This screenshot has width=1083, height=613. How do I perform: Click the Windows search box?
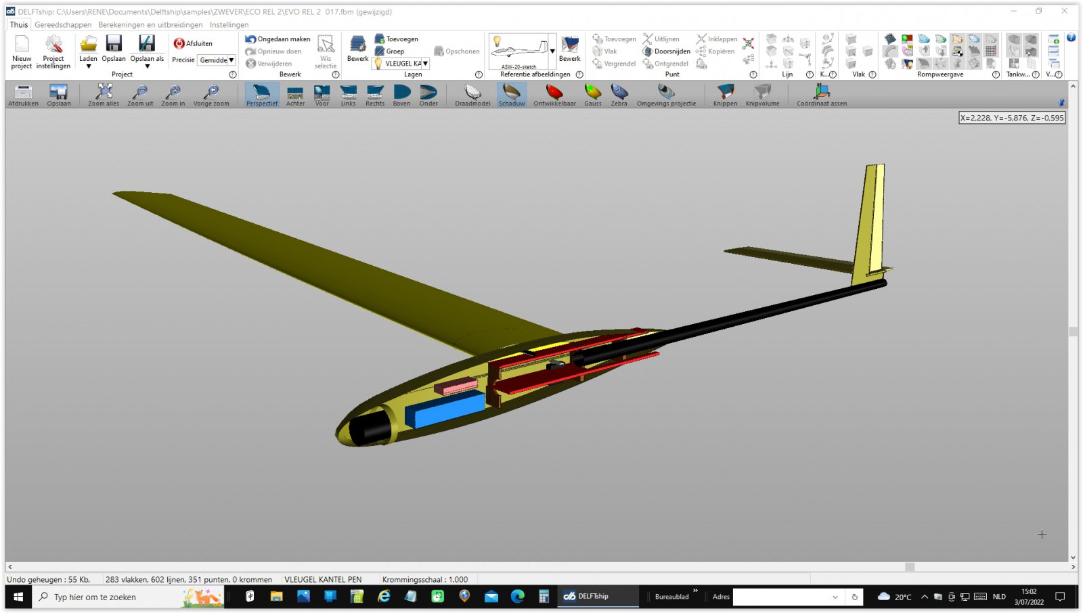[129, 597]
